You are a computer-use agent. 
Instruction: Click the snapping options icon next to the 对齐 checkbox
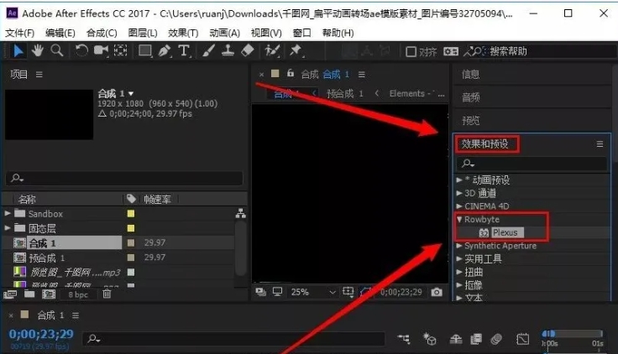click(x=451, y=51)
